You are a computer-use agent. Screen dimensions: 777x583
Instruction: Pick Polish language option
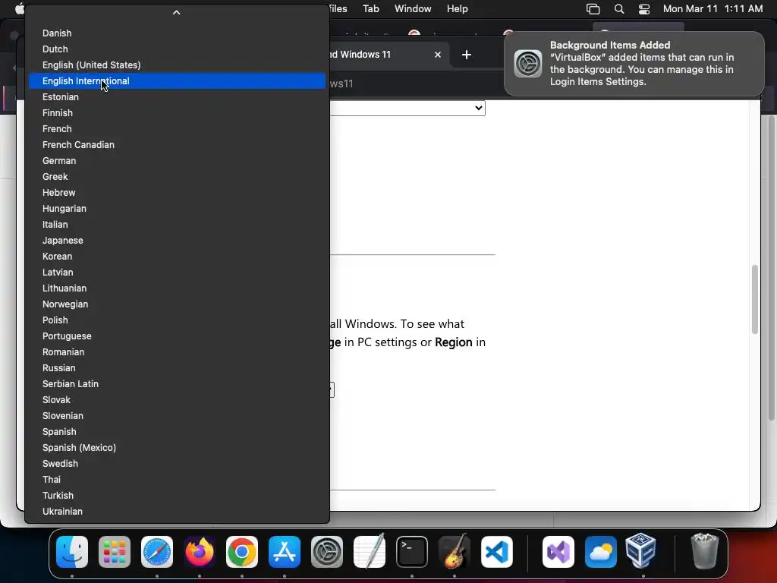177,320
